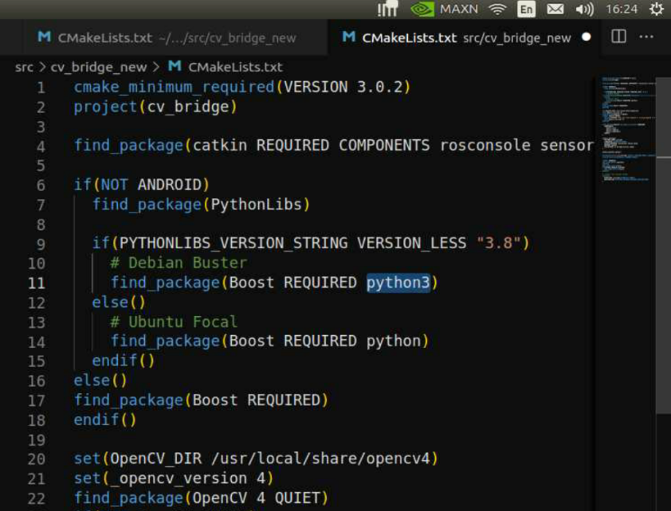The width and height of the screenshot is (671, 511).
Task: Click line number 1 in the gutter
Action: 41,88
